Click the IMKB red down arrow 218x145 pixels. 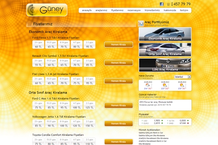(x=188, y=123)
